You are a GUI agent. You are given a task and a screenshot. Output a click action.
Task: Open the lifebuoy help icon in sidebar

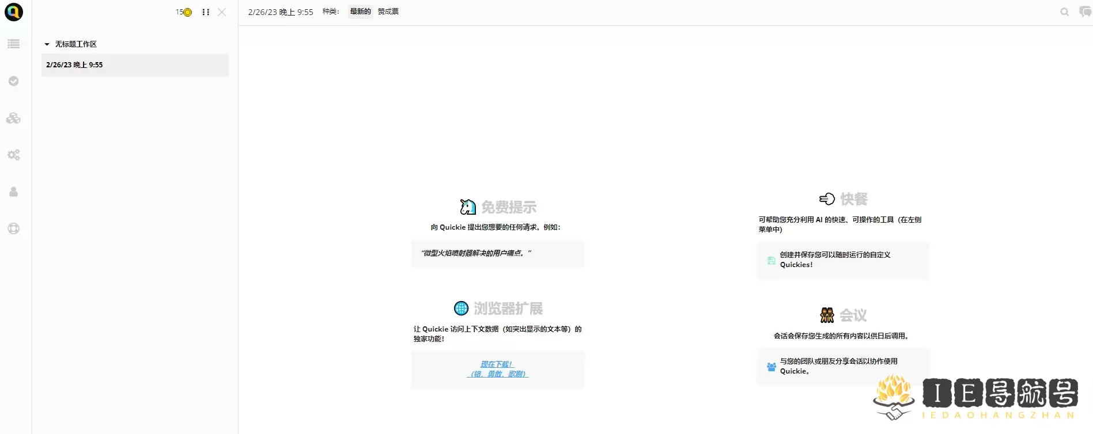pos(14,229)
